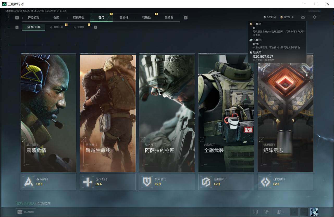Screen dimensions: 334x217
Task: Click the 后勤部门 LV.3 button
Action: pyautogui.click(x=226, y=182)
